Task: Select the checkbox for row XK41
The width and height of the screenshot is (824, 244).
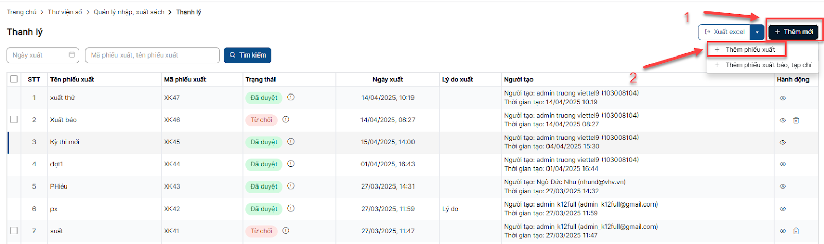Action: 14,231
